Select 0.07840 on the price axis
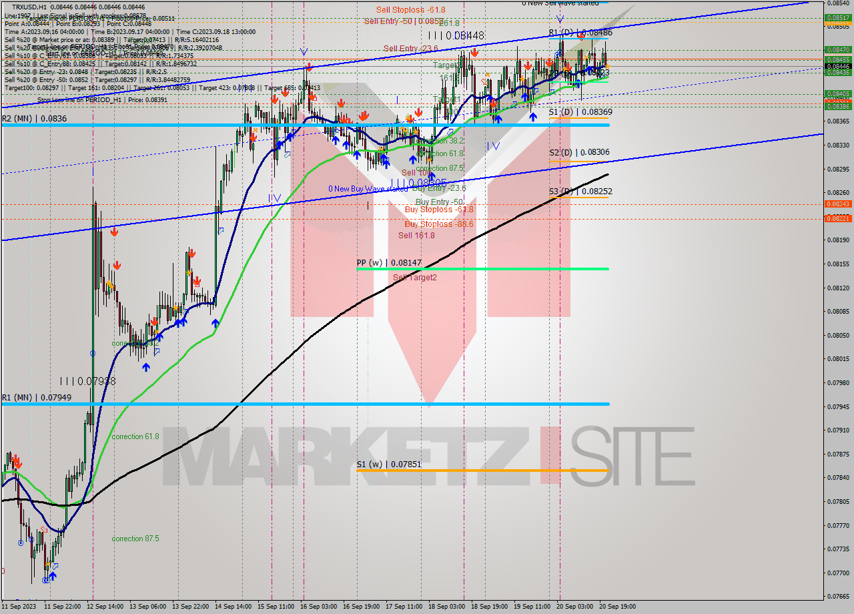The image size is (854, 614). tap(838, 477)
